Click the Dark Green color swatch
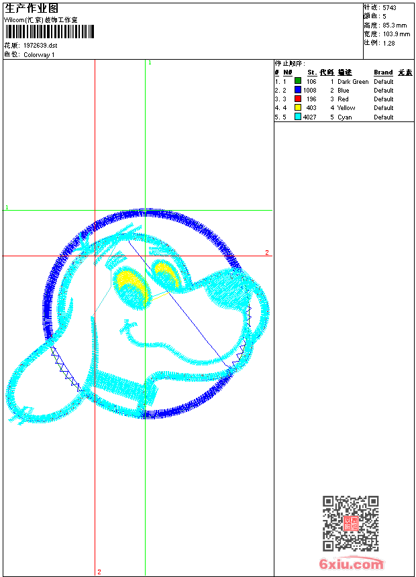 (298, 81)
